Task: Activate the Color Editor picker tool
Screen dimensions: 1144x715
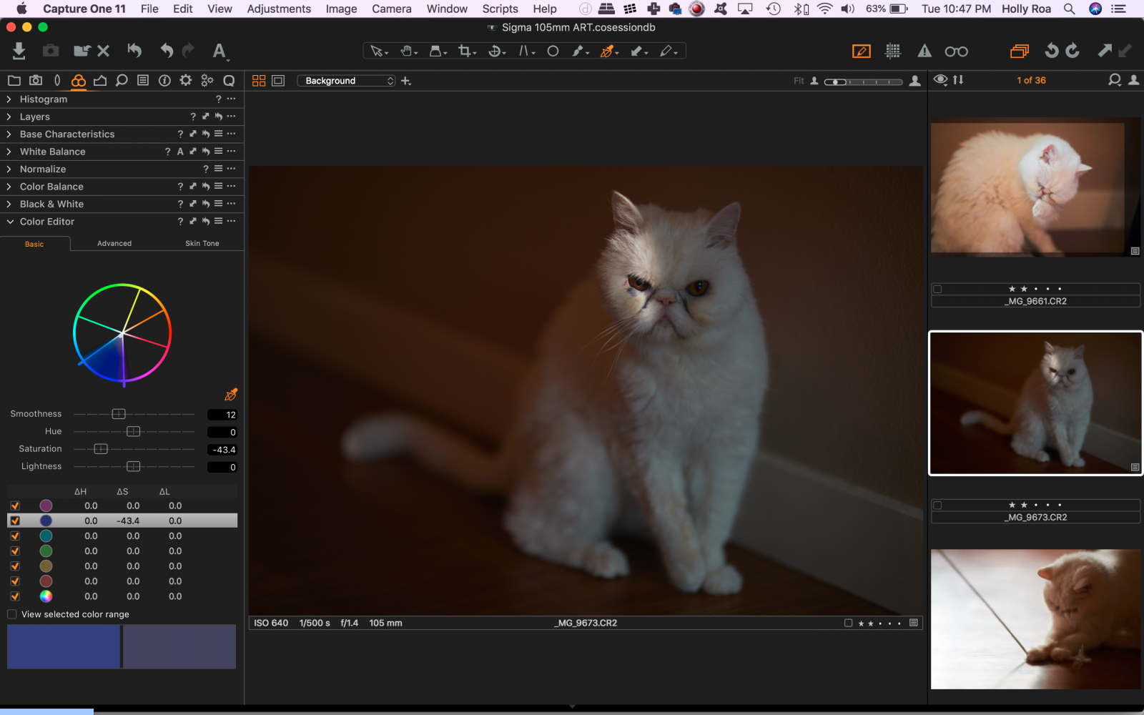Action: click(232, 394)
